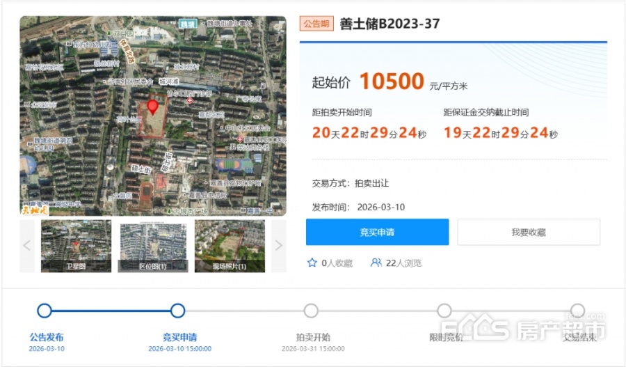Viewport: 626px width, 367px height.
Task: Click the 公告发布 timeline circle
Action: pyautogui.click(x=45, y=311)
